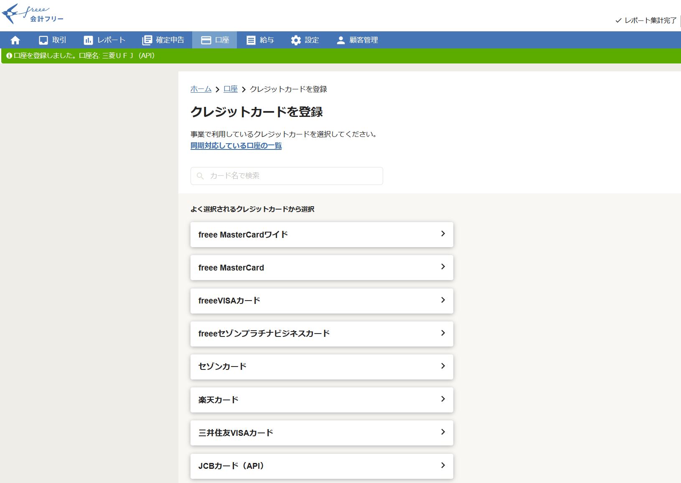Select freeeVISAカード option
Viewport: 681px width, 483px height.
pos(322,301)
